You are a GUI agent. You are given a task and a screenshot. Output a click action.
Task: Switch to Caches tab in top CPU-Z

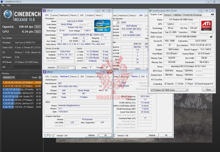[x=55, y=15]
